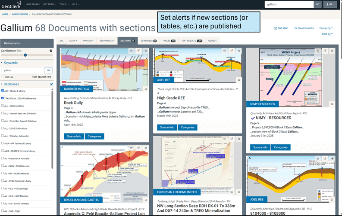The image size is (342, 216).
Task: Magnify the Axel REE section image
Action: click(238, 50)
